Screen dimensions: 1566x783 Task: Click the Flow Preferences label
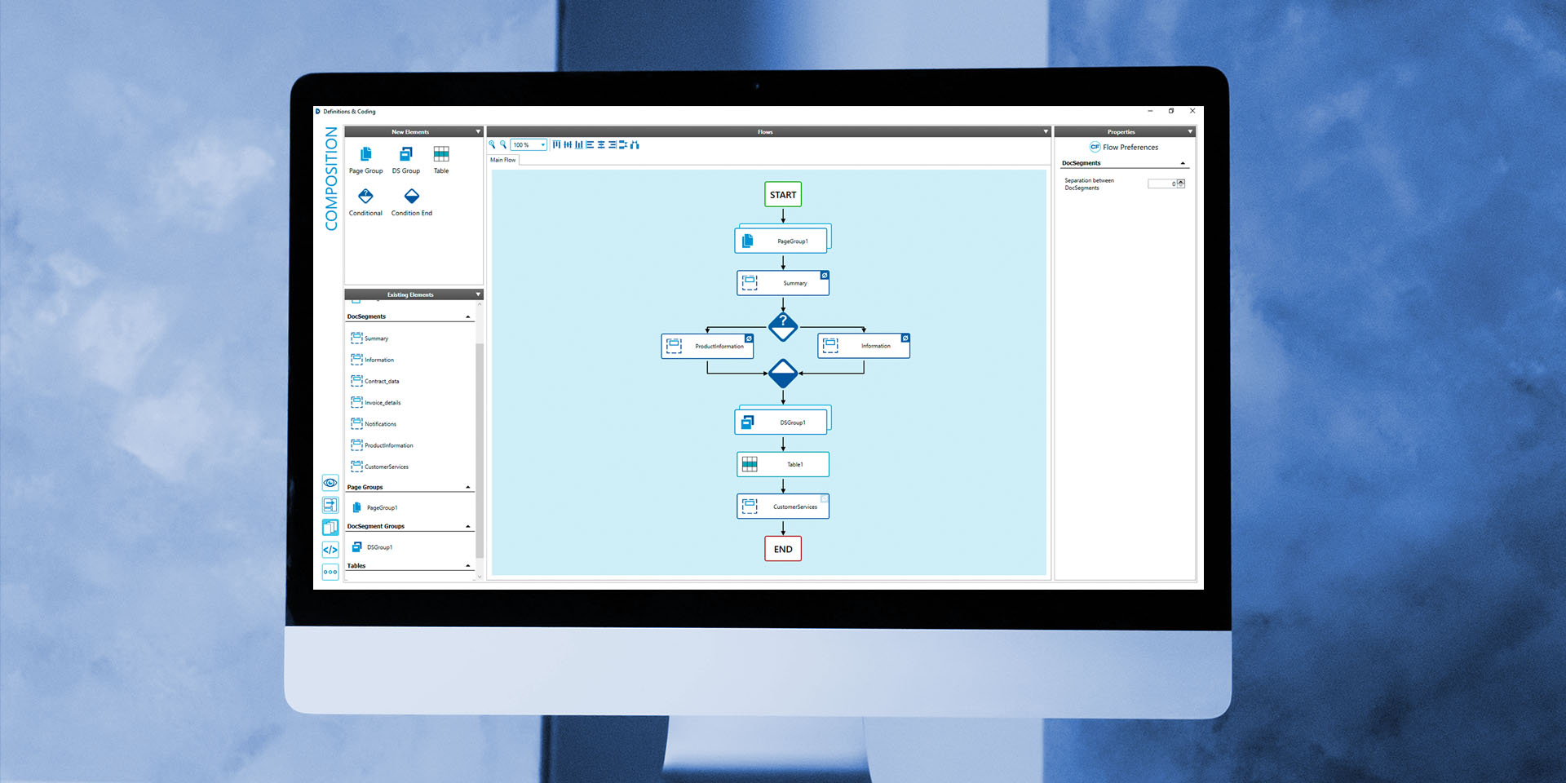(x=1130, y=147)
